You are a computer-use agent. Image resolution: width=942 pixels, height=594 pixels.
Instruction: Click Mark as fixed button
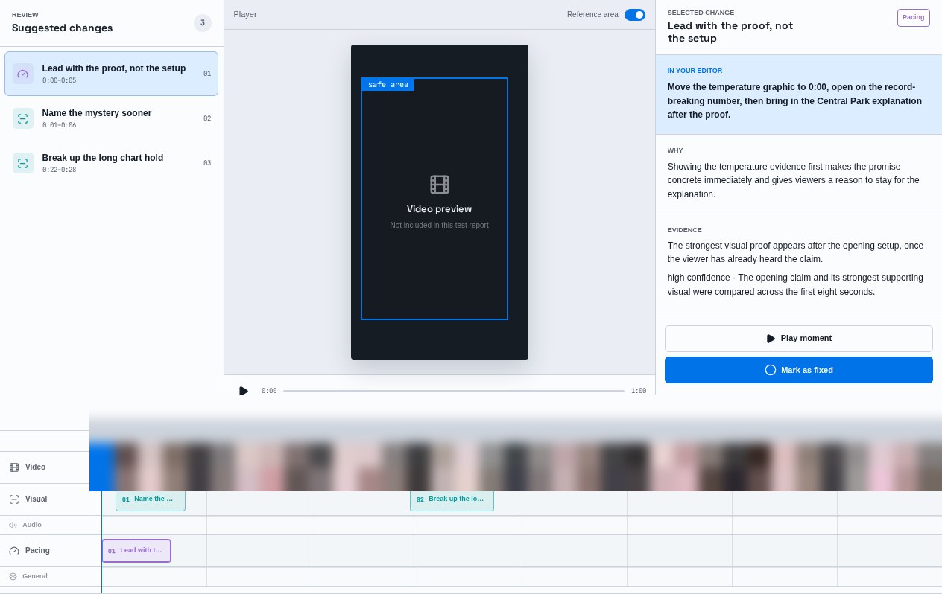[x=799, y=370]
